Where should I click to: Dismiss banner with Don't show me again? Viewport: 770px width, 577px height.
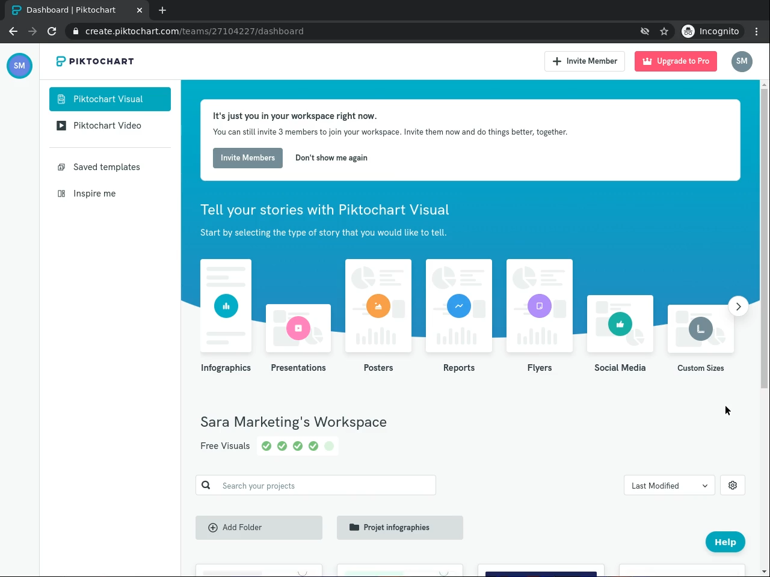point(331,158)
